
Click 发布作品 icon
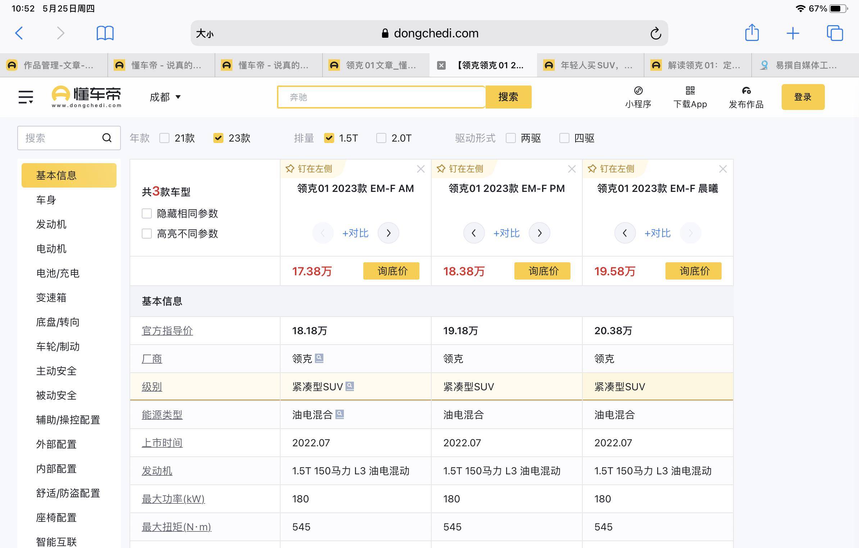(746, 97)
